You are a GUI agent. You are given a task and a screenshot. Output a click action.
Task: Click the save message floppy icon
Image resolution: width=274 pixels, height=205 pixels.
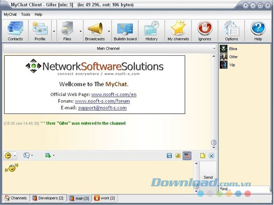pyautogui.click(x=169, y=156)
